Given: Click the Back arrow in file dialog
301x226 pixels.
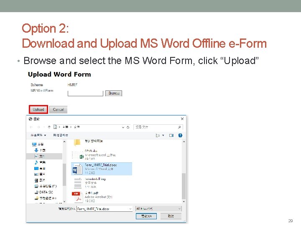Looking at the screenshot, I should [31, 127].
